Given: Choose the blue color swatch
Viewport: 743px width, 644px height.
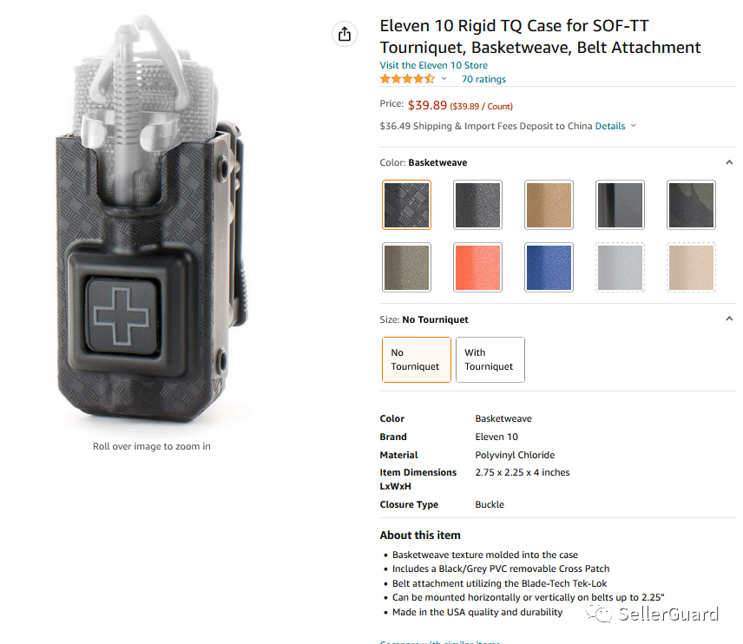Looking at the screenshot, I should click(x=549, y=267).
